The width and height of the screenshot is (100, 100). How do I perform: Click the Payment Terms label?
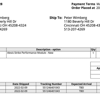[x=83, y=4]
